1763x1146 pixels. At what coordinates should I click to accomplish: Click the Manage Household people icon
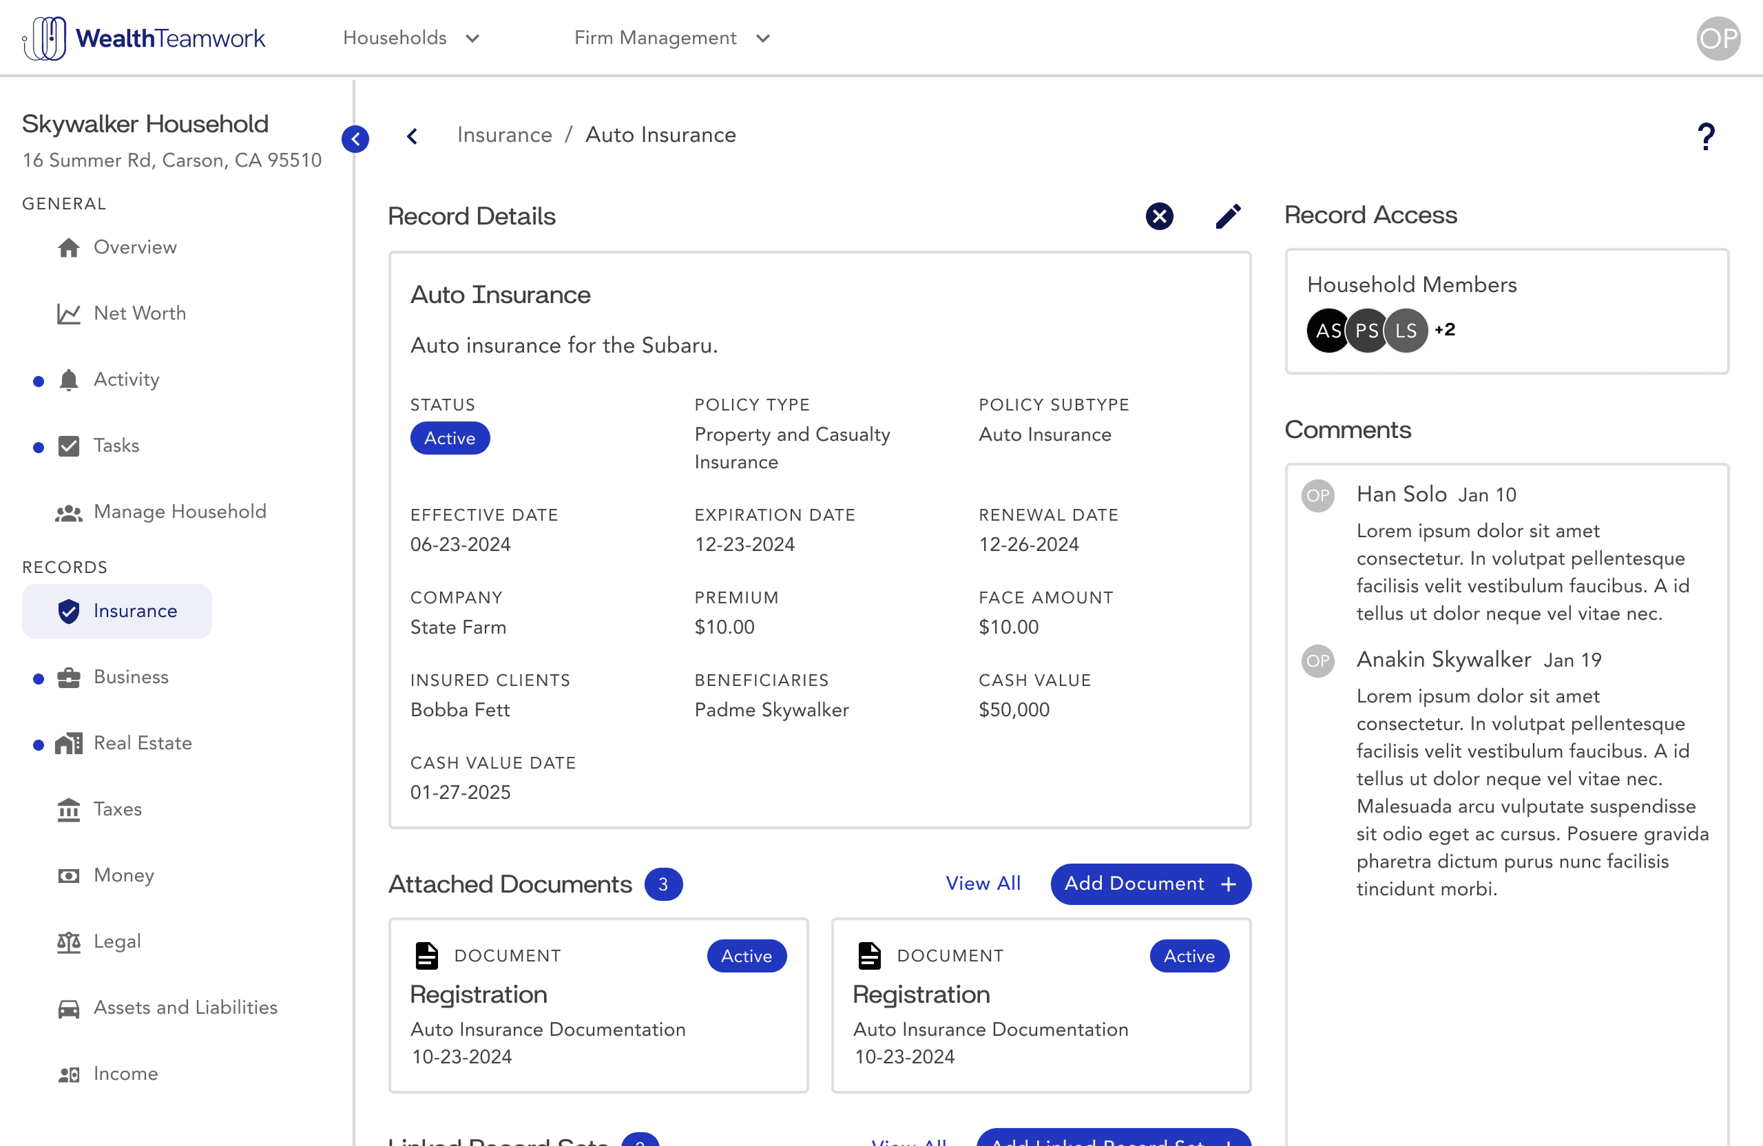pyautogui.click(x=69, y=512)
